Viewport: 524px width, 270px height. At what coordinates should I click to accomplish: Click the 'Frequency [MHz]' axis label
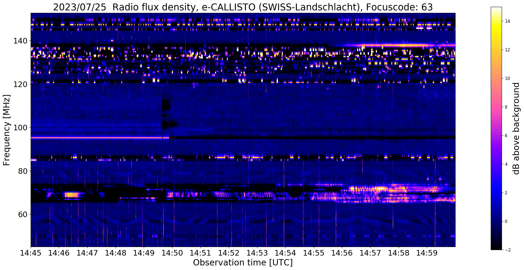click(7, 130)
